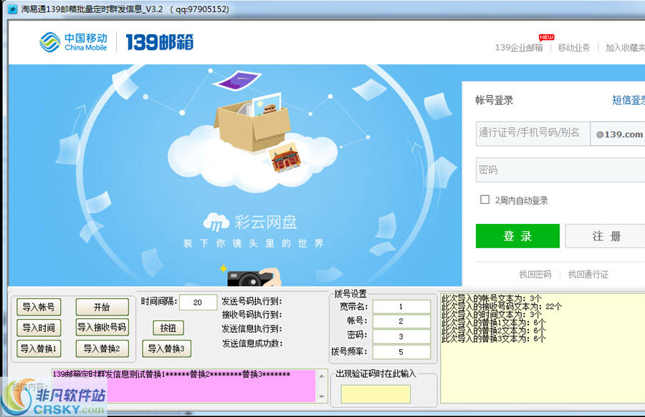Viewport: 645px width, 417px height.
Task: Click the @139.com domain suffix
Action: tap(618, 134)
